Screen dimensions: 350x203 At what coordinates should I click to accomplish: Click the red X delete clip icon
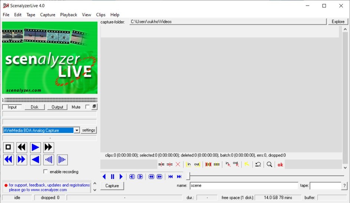[178, 164]
